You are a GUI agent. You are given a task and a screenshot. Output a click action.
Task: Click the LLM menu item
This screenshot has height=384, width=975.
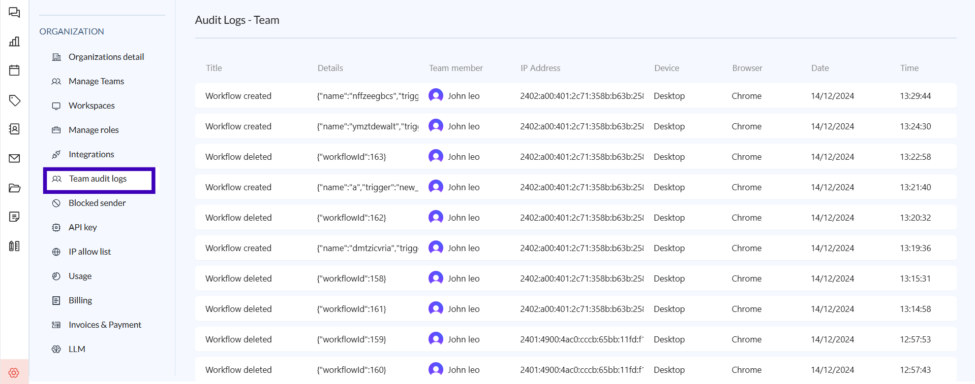click(77, 349)
